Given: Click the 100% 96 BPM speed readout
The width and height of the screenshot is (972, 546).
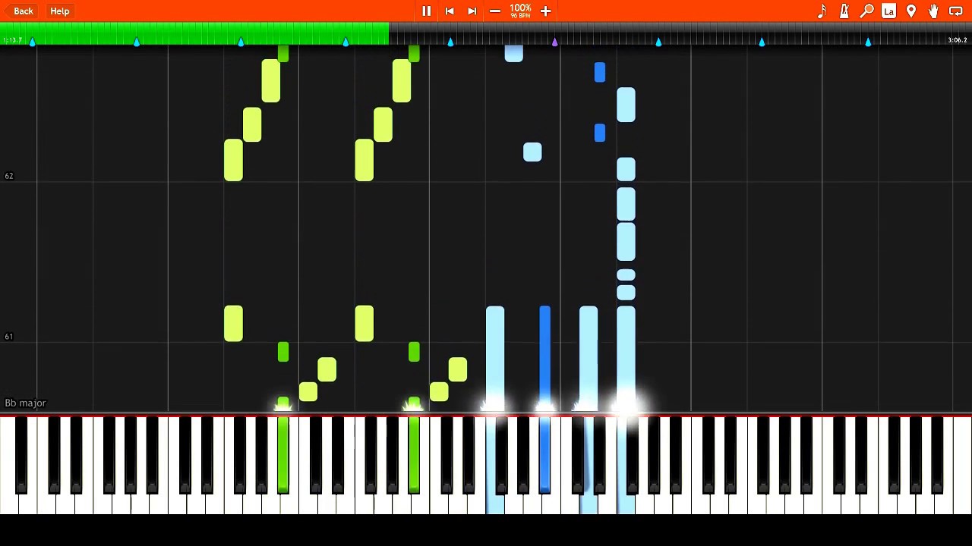Looking at the screenshot, I should 520,11.
